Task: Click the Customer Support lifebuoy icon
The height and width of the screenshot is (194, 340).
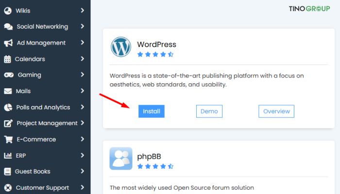Action: click(x=8, y=188)
